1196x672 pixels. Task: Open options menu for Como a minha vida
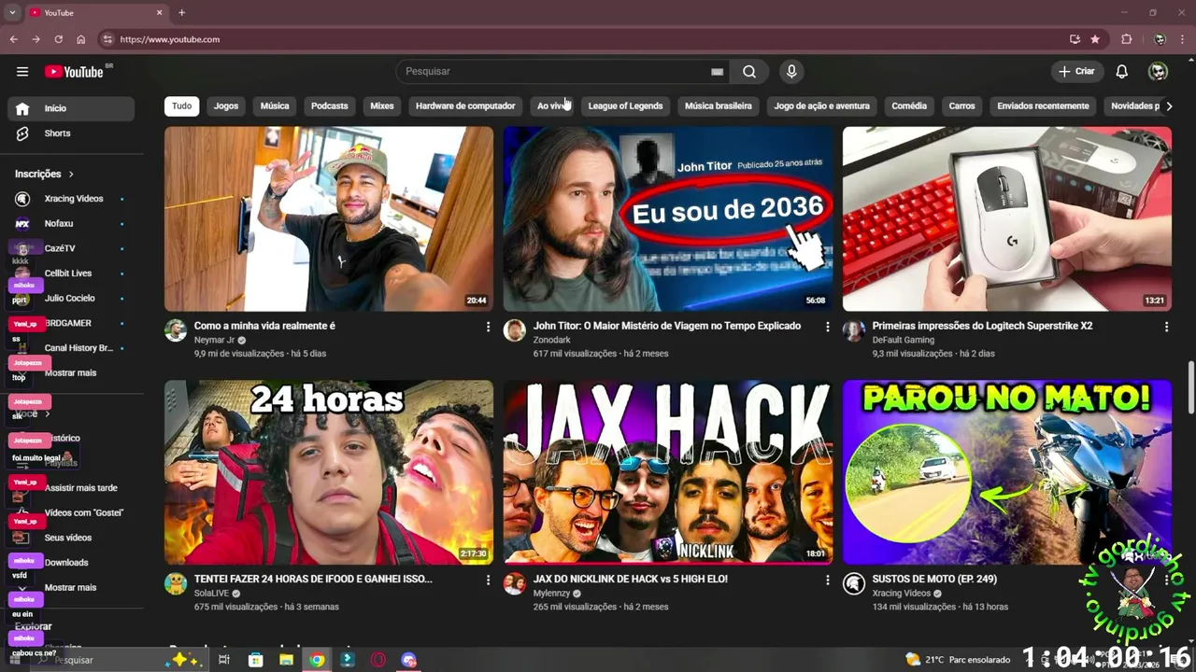pyautogui.click(x=488, y=327)
